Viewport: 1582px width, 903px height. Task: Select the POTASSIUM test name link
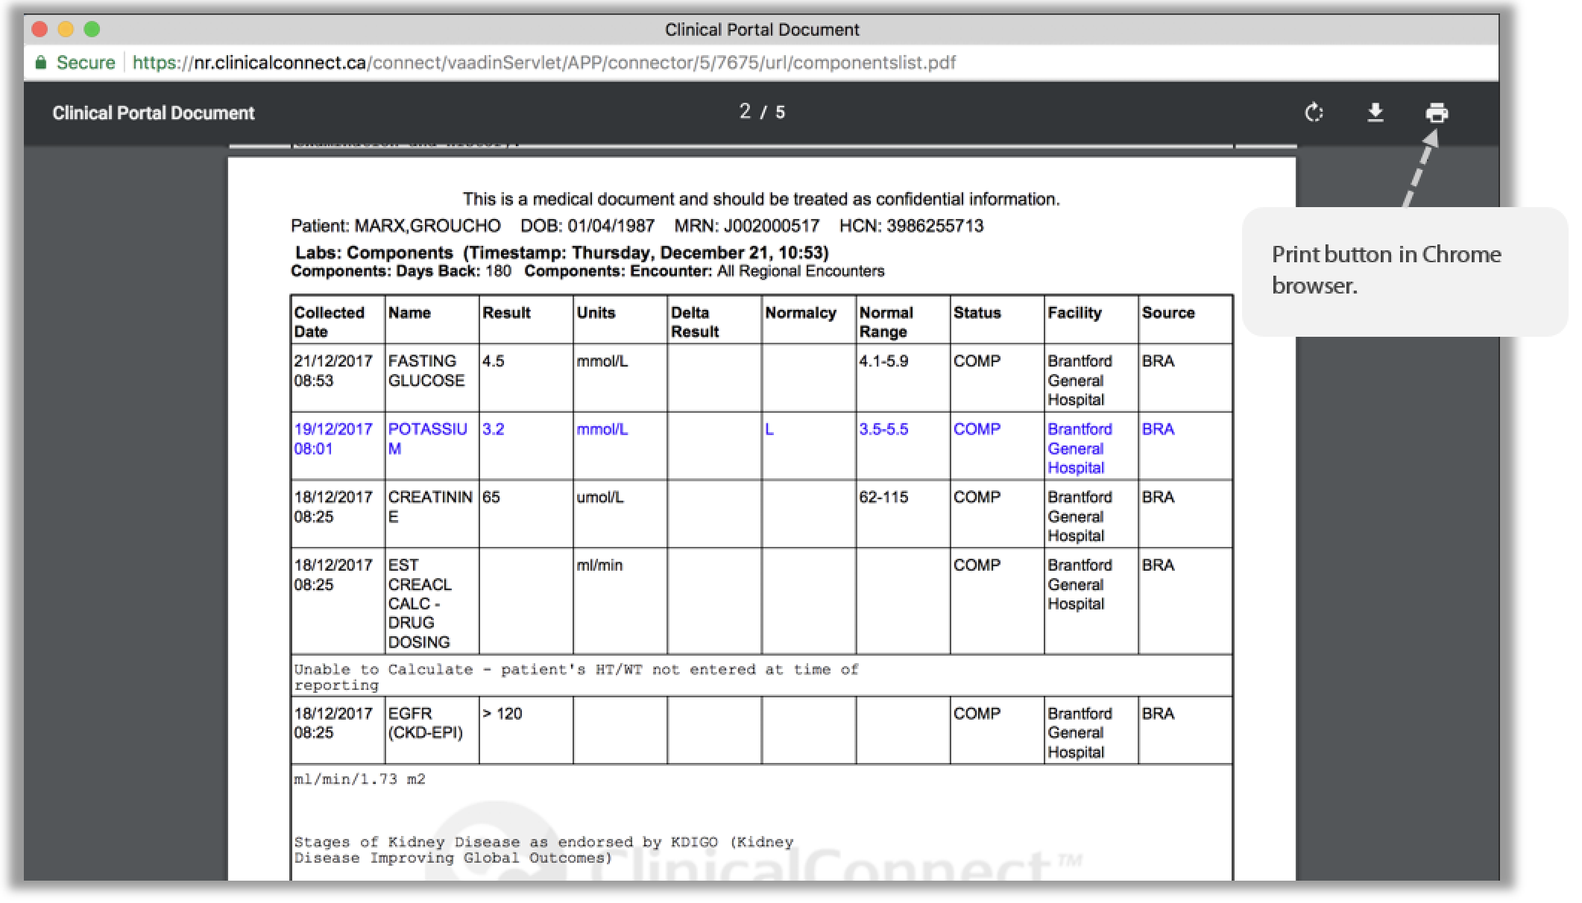(x=428, y=439)
